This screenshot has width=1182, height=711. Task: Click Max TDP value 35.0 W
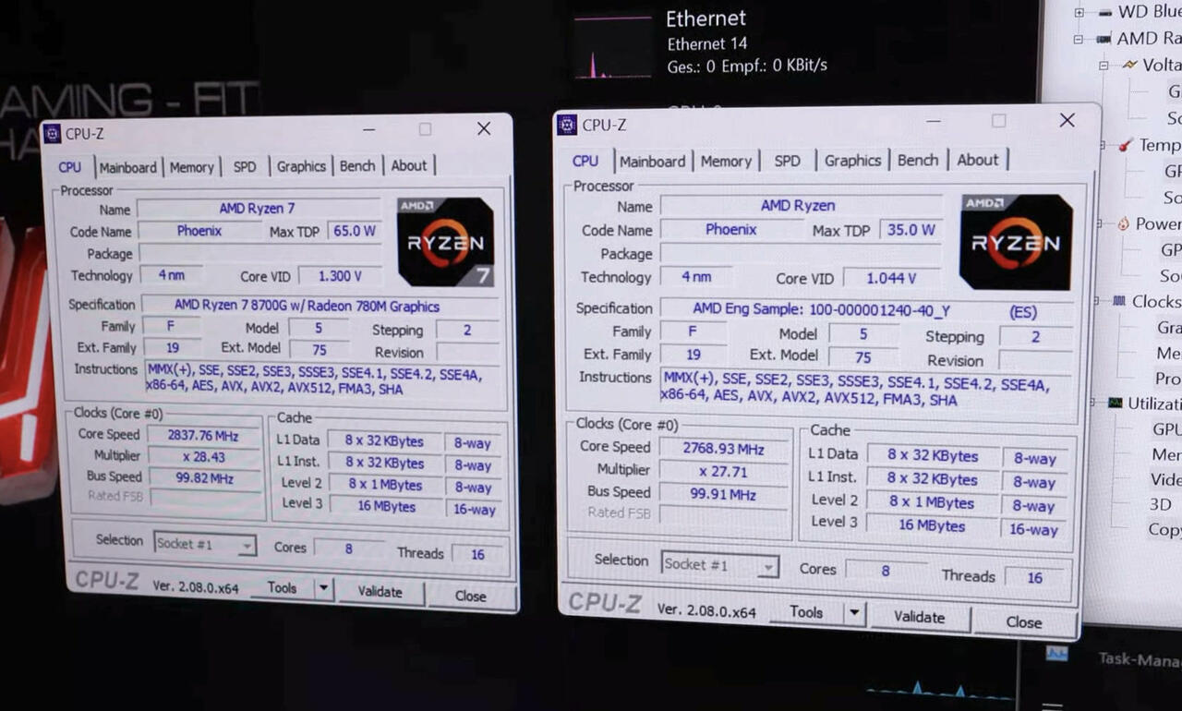(x=911, y=230)
